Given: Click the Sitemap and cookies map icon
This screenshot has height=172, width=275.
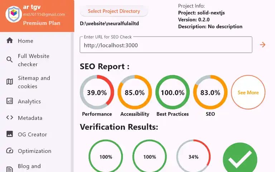Looking at the screenshot, I should [x=10, y=82].
